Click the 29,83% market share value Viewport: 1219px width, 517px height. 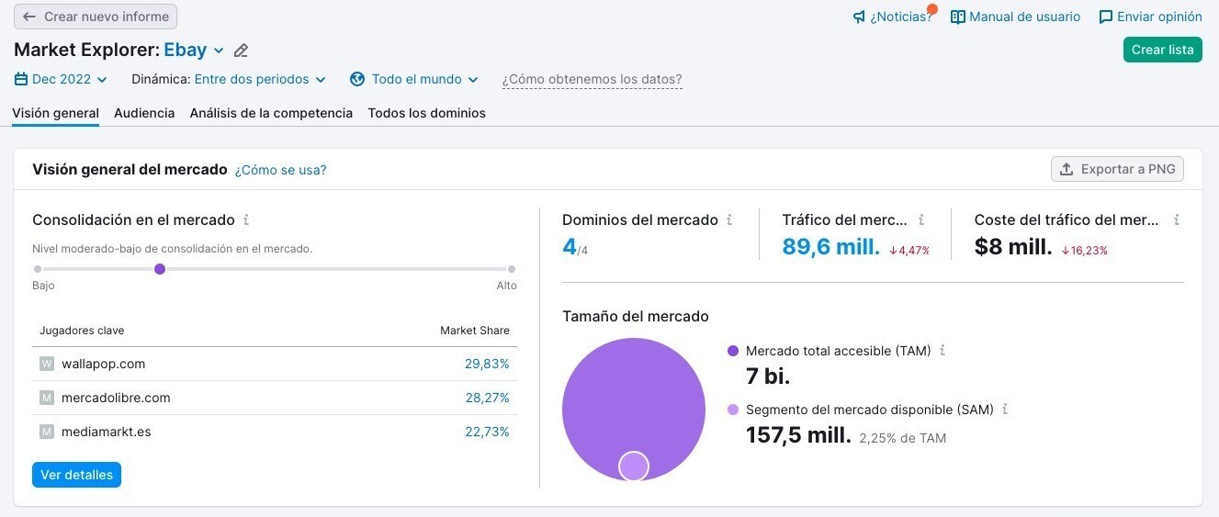487,364
